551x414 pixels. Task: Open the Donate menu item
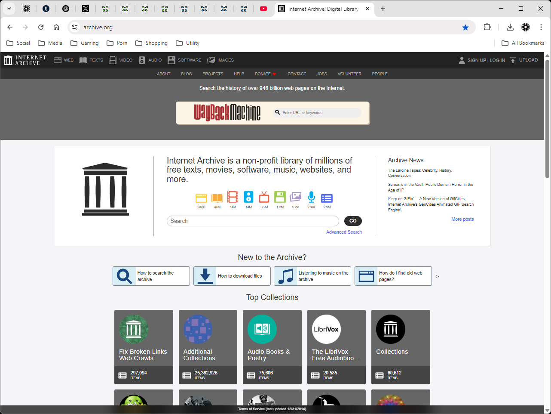265,74
